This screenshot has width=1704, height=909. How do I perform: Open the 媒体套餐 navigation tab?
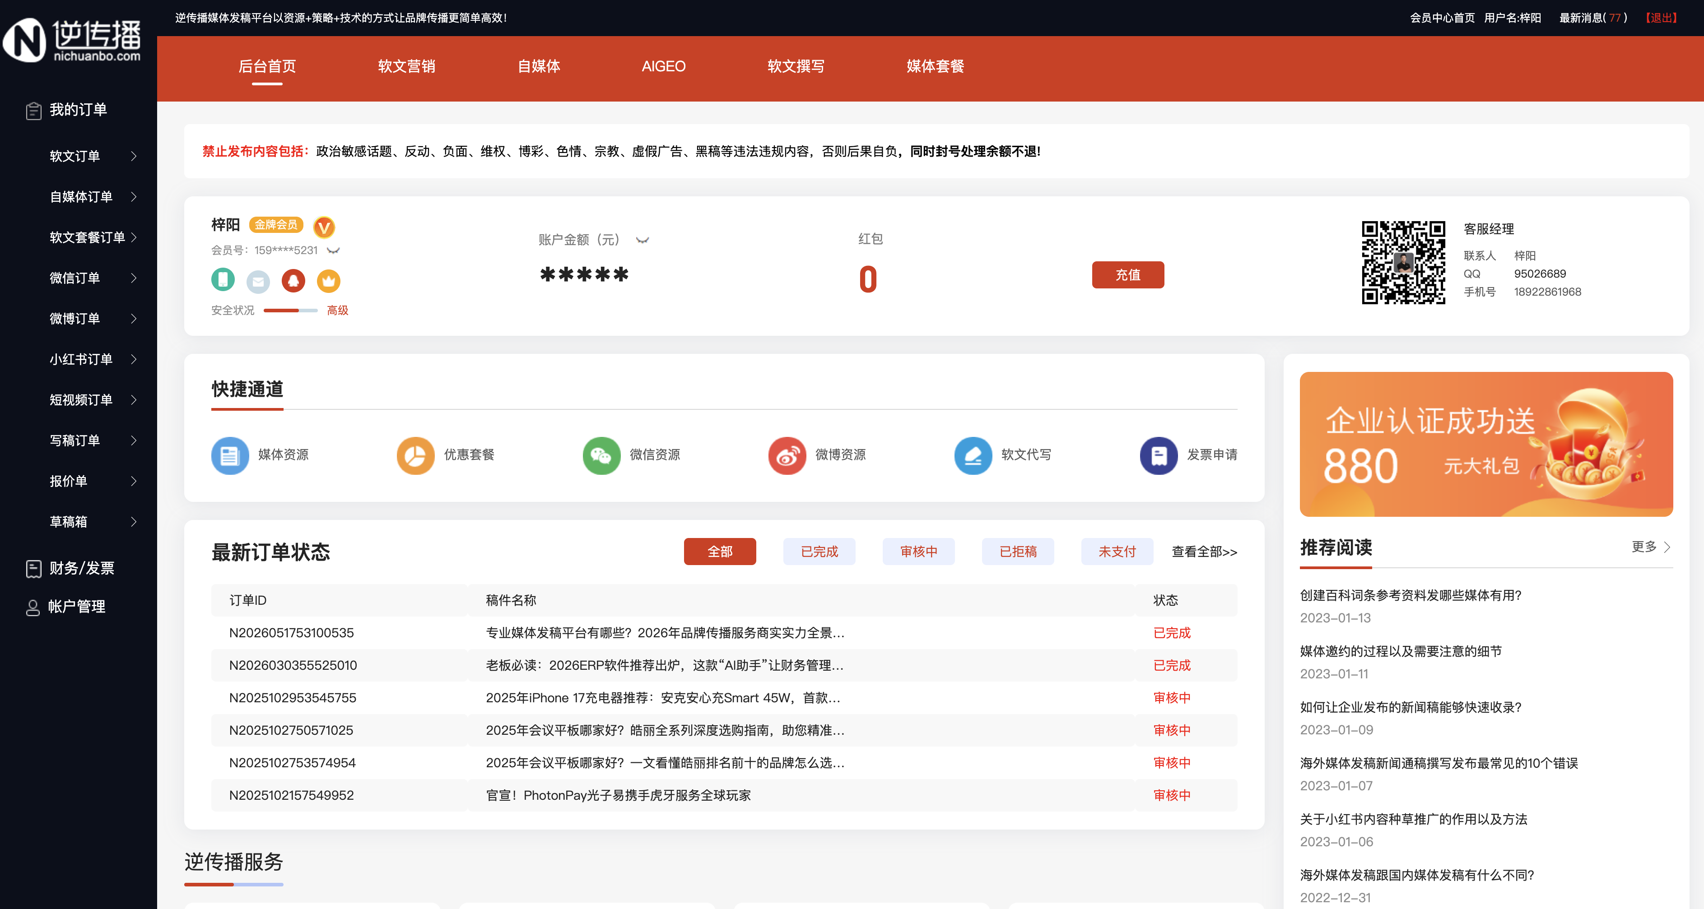coord(936,66)
